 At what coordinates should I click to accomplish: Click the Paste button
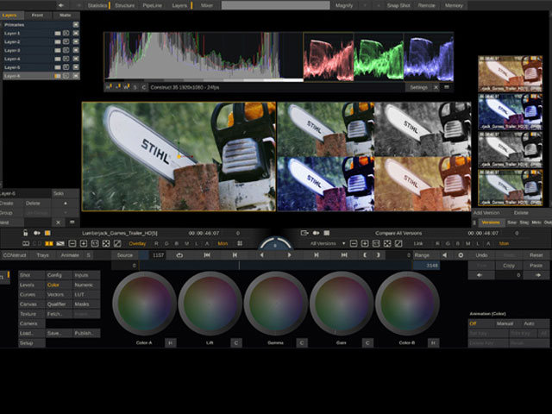pos(536,266)
